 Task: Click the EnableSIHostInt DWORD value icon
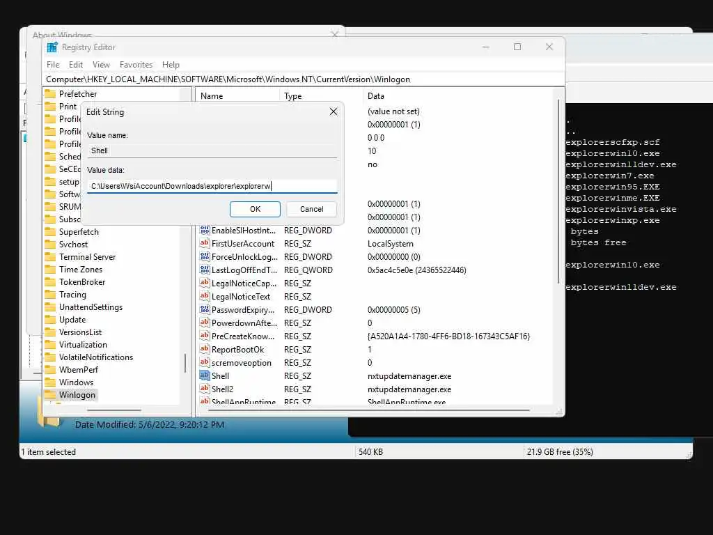(x=205, y=230)
